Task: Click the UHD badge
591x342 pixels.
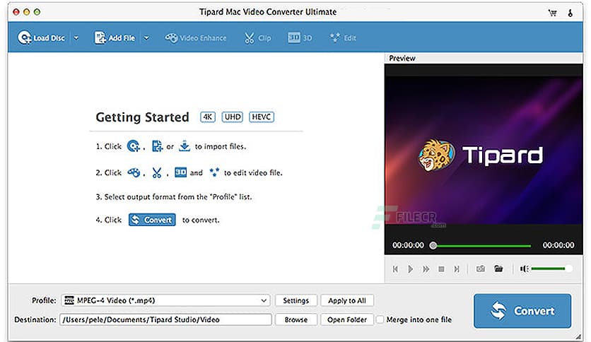Action: point(233,117)
